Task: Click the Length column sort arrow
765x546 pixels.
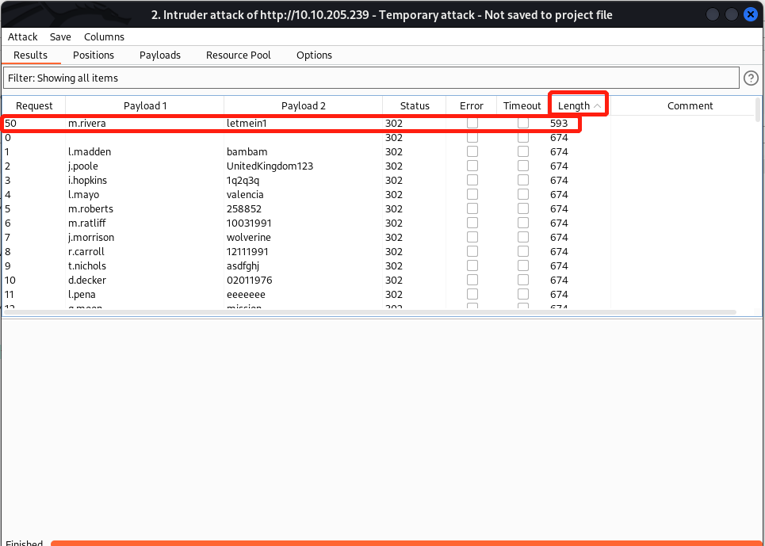Action: tap(598, 106)
